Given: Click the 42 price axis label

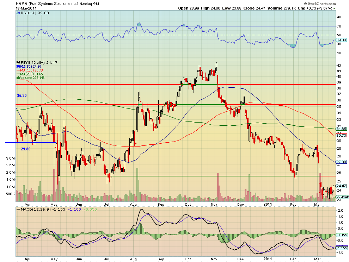Looking at the screenshot, I should coord(339,65).
